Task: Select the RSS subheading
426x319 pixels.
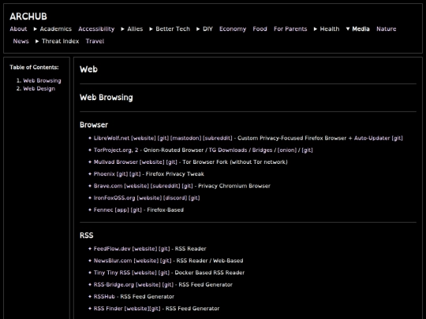Action: pyautogui.click(x=87, y=236)
